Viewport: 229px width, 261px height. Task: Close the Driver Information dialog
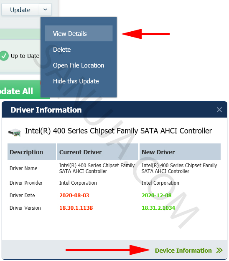[219, 110]
